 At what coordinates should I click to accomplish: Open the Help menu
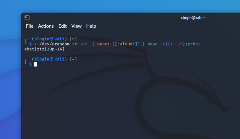pyautogui.click(x=91, y=26)
